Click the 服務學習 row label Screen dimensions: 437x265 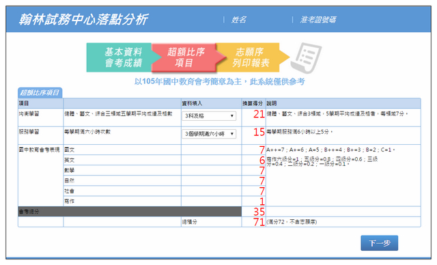[x=29, y=132]
